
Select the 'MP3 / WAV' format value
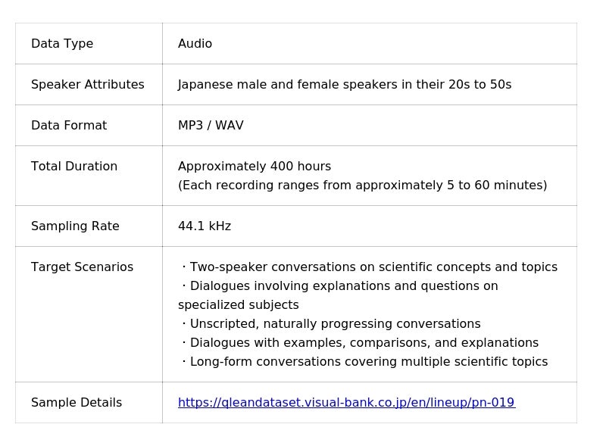click(211, 126)
